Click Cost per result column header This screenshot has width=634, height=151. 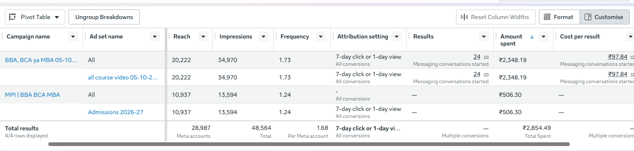[x=580, y=36]
